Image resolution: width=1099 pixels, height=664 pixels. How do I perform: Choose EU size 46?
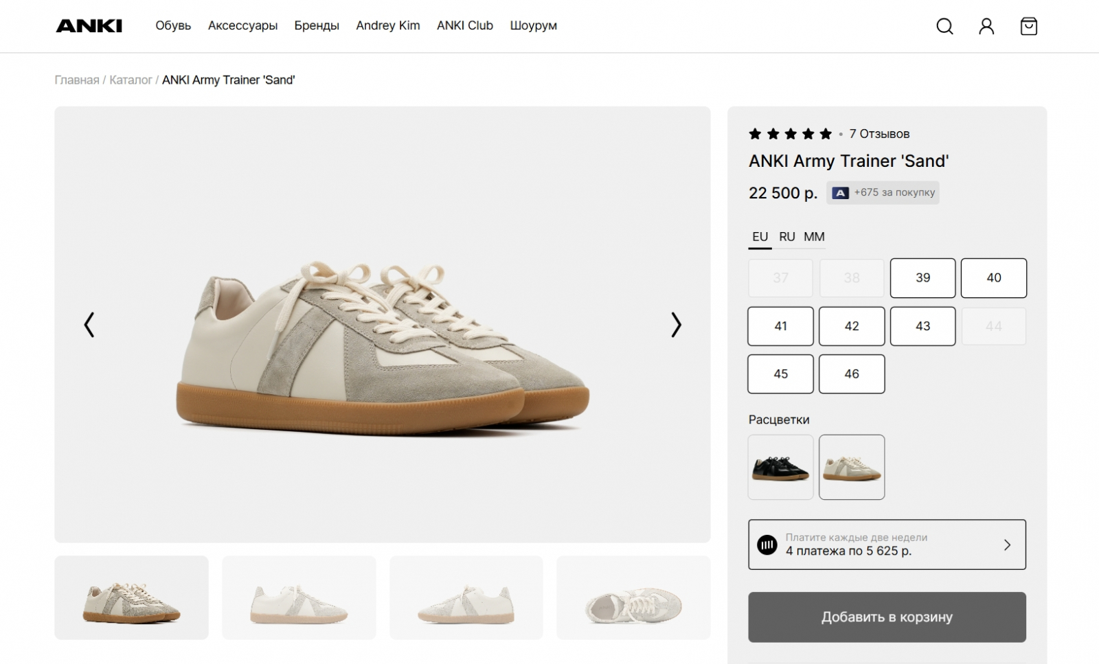(x=852, y=374)
